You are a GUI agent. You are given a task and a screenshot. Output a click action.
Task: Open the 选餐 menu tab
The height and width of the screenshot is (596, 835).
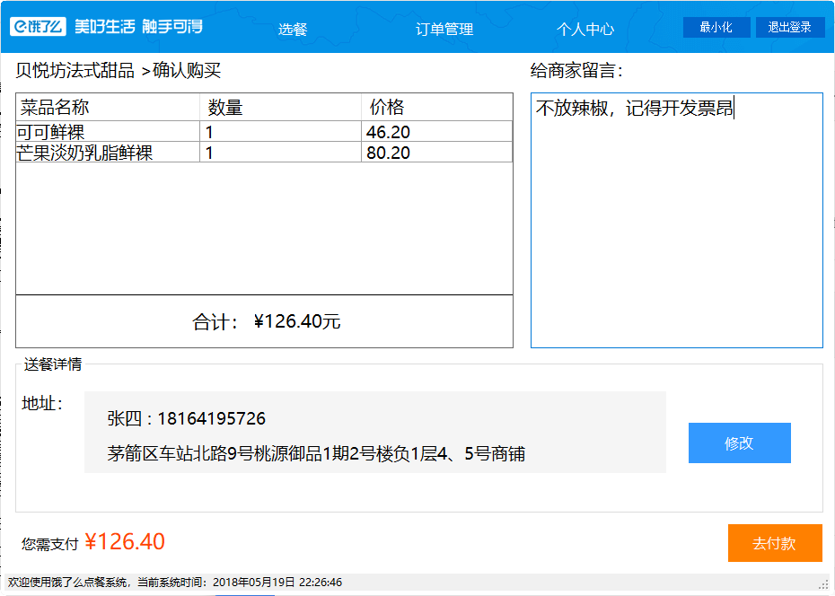293,29
